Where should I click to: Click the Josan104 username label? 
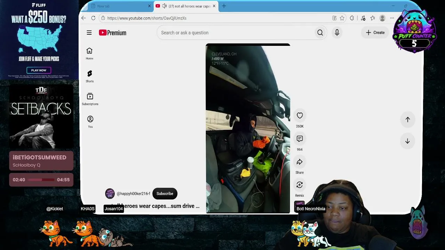pos(114,209)
